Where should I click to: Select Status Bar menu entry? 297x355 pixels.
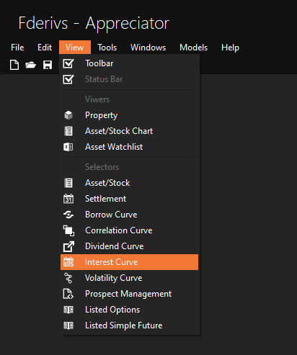(129, 79)
